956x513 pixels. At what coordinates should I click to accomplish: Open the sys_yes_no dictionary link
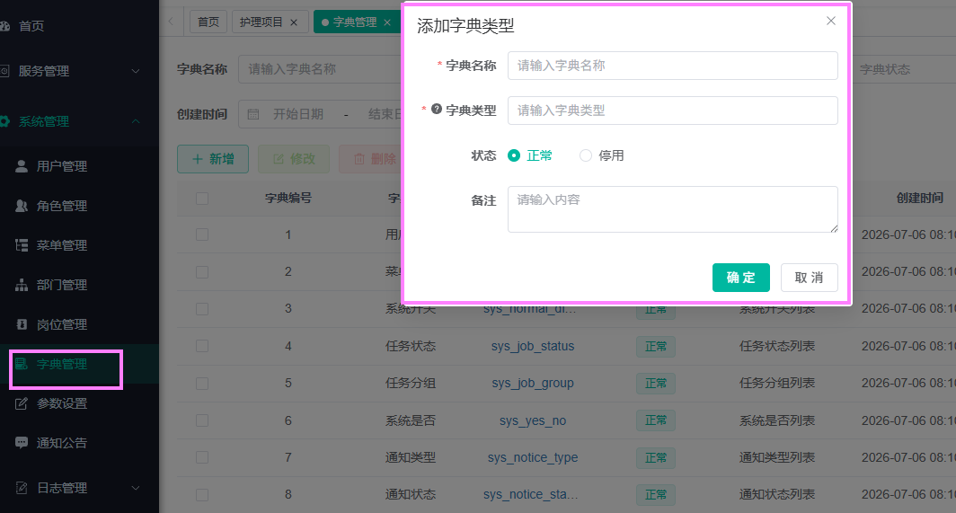[533, 420]
